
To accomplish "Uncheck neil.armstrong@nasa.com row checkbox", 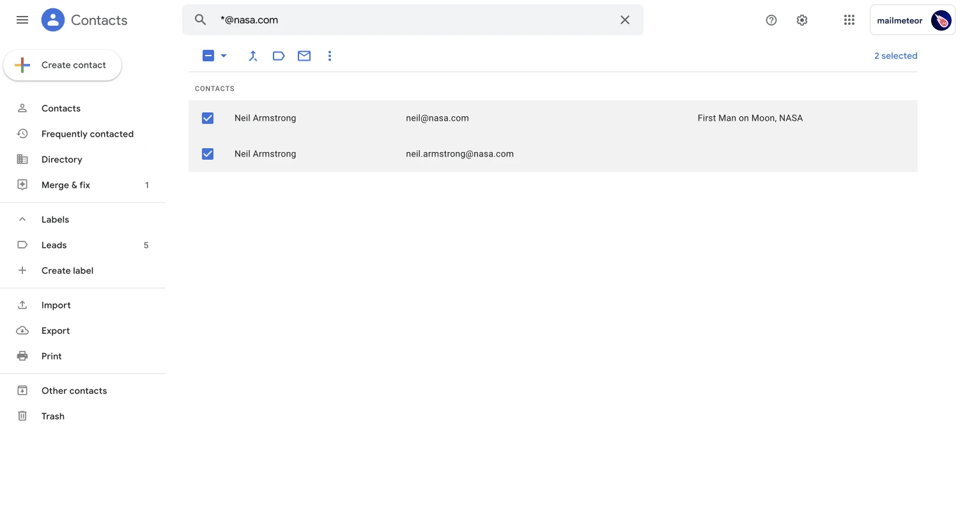I will tap(208, 154).
